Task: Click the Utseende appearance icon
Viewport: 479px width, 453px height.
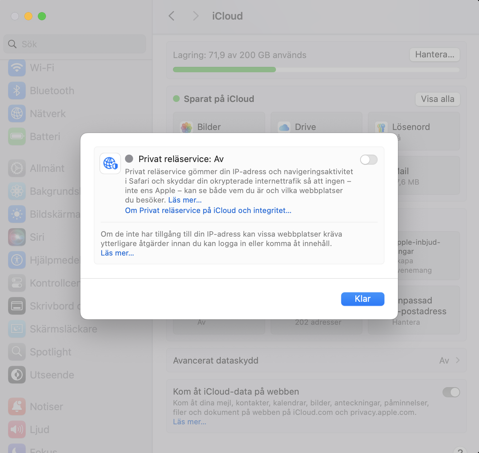Action: pyautogui.click(x=17, y=375)
